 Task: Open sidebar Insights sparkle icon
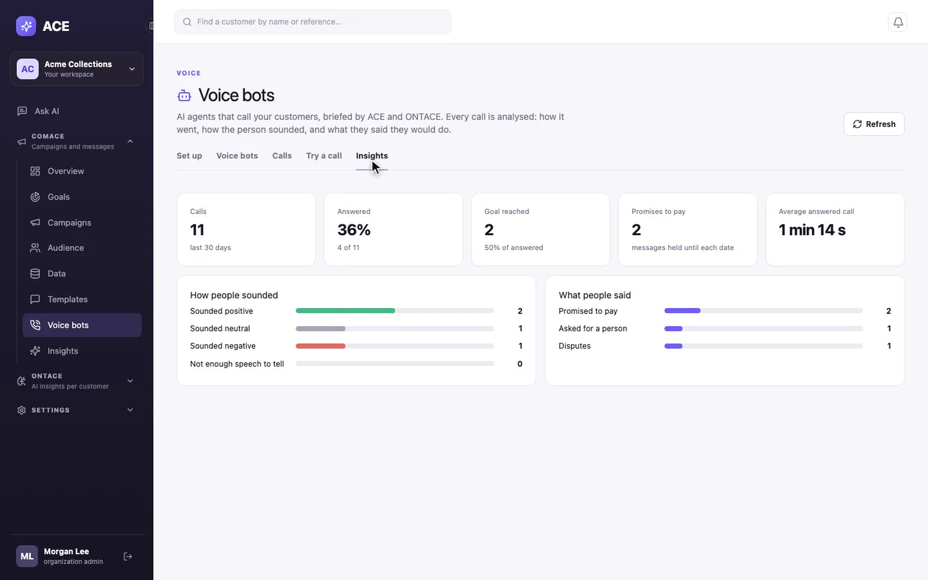click(x=35, y=351)
